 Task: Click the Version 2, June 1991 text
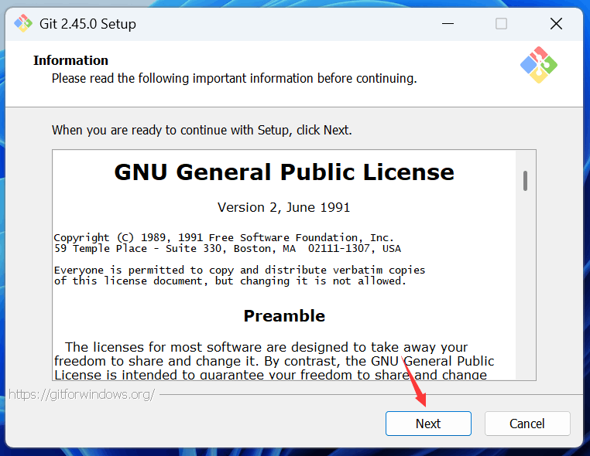click(x=283, y=207)
